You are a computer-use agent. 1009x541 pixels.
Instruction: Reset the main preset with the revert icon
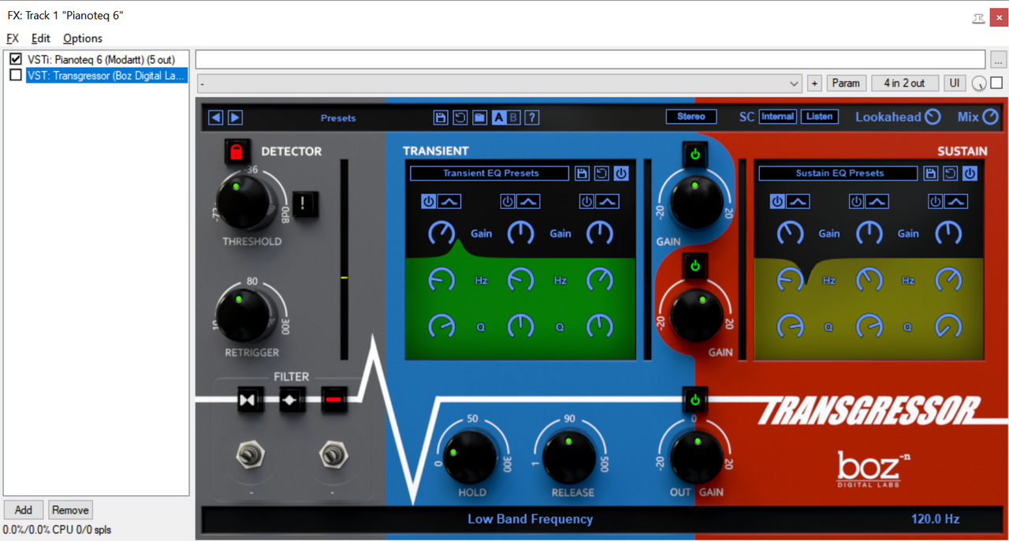coord(460,118)
